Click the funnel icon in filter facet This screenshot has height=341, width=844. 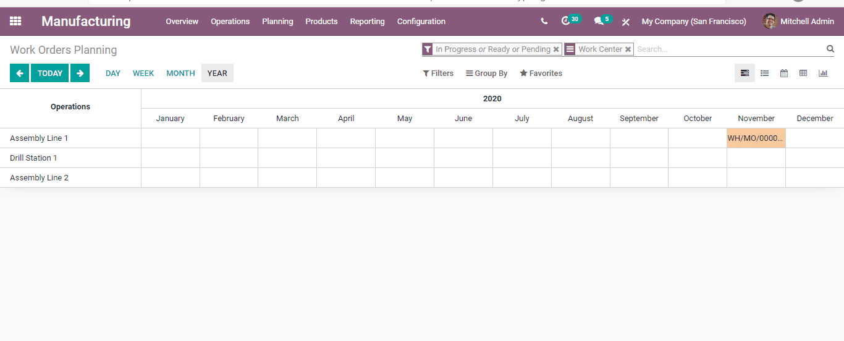428,49
